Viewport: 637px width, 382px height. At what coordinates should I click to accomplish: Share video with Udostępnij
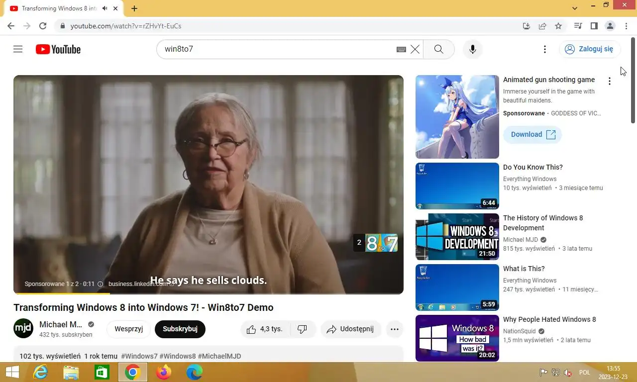point(350,329)
